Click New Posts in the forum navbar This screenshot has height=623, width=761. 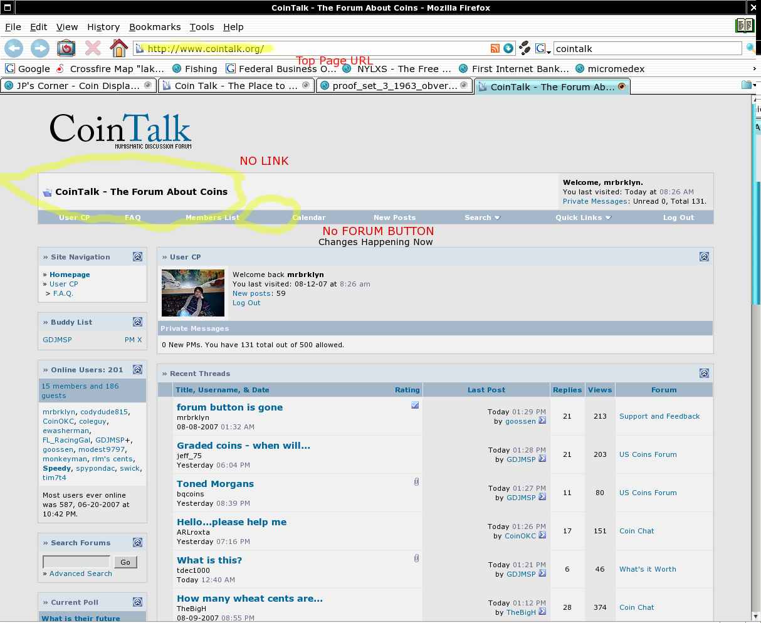(394, 217)
